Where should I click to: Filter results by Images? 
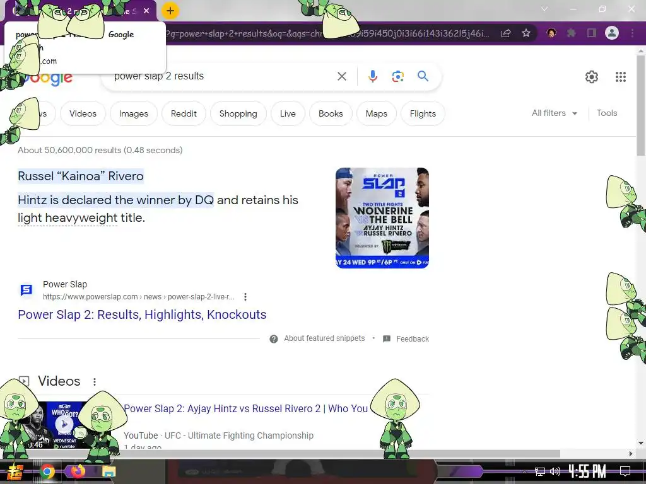[134, 113]
